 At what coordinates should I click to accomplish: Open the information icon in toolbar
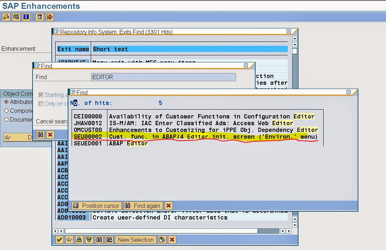pyautogui.click(x=26, y=17)
